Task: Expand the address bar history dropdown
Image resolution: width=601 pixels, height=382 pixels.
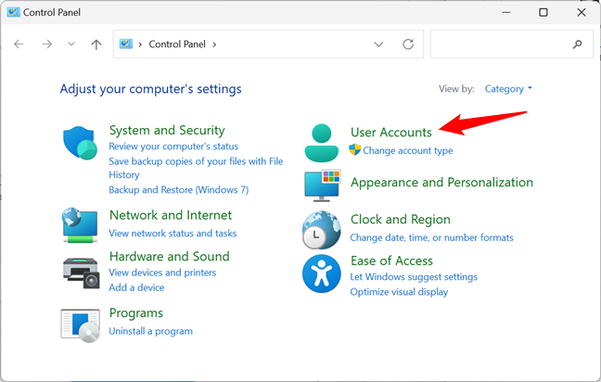Action: [378, 44]
